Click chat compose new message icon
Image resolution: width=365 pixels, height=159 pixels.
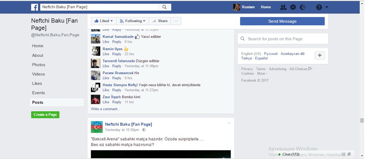pyautogui.click(x=344, y=154)
